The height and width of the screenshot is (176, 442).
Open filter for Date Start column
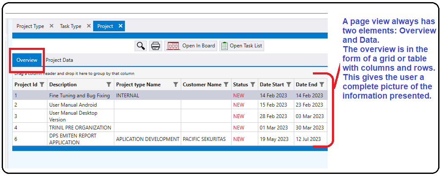(x=289, y=85)
